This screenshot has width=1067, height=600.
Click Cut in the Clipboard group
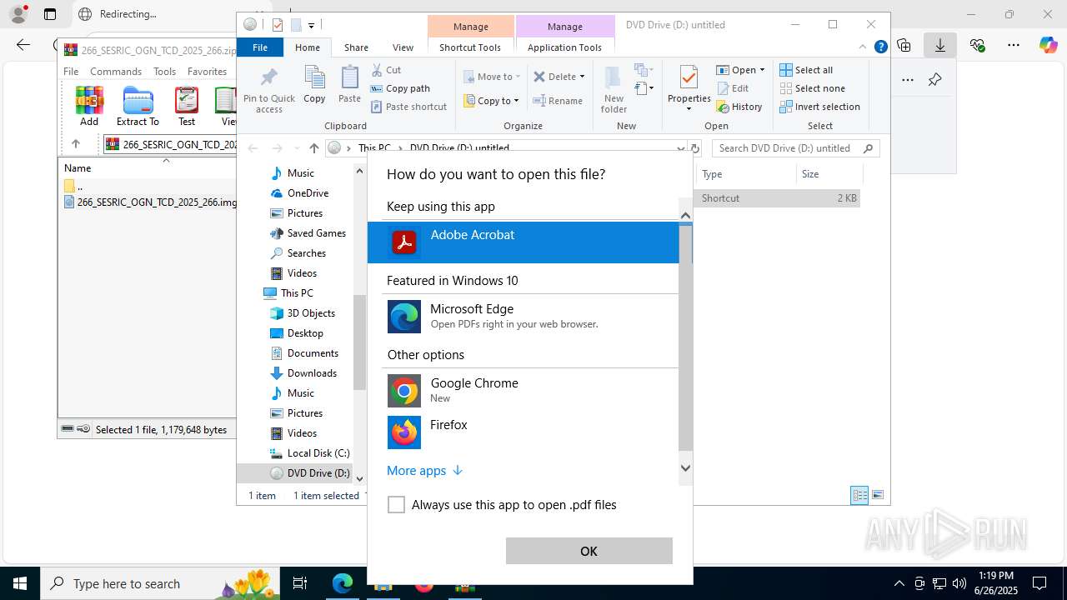tap(387, 70)
